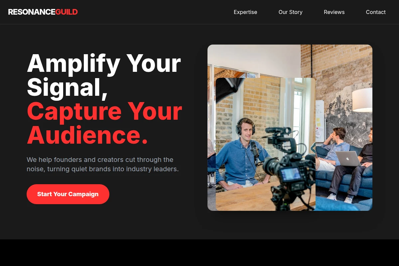Click the 'Signal,' heading word
This screenshot has width=399, height=266.
click(x=67, y=87)
